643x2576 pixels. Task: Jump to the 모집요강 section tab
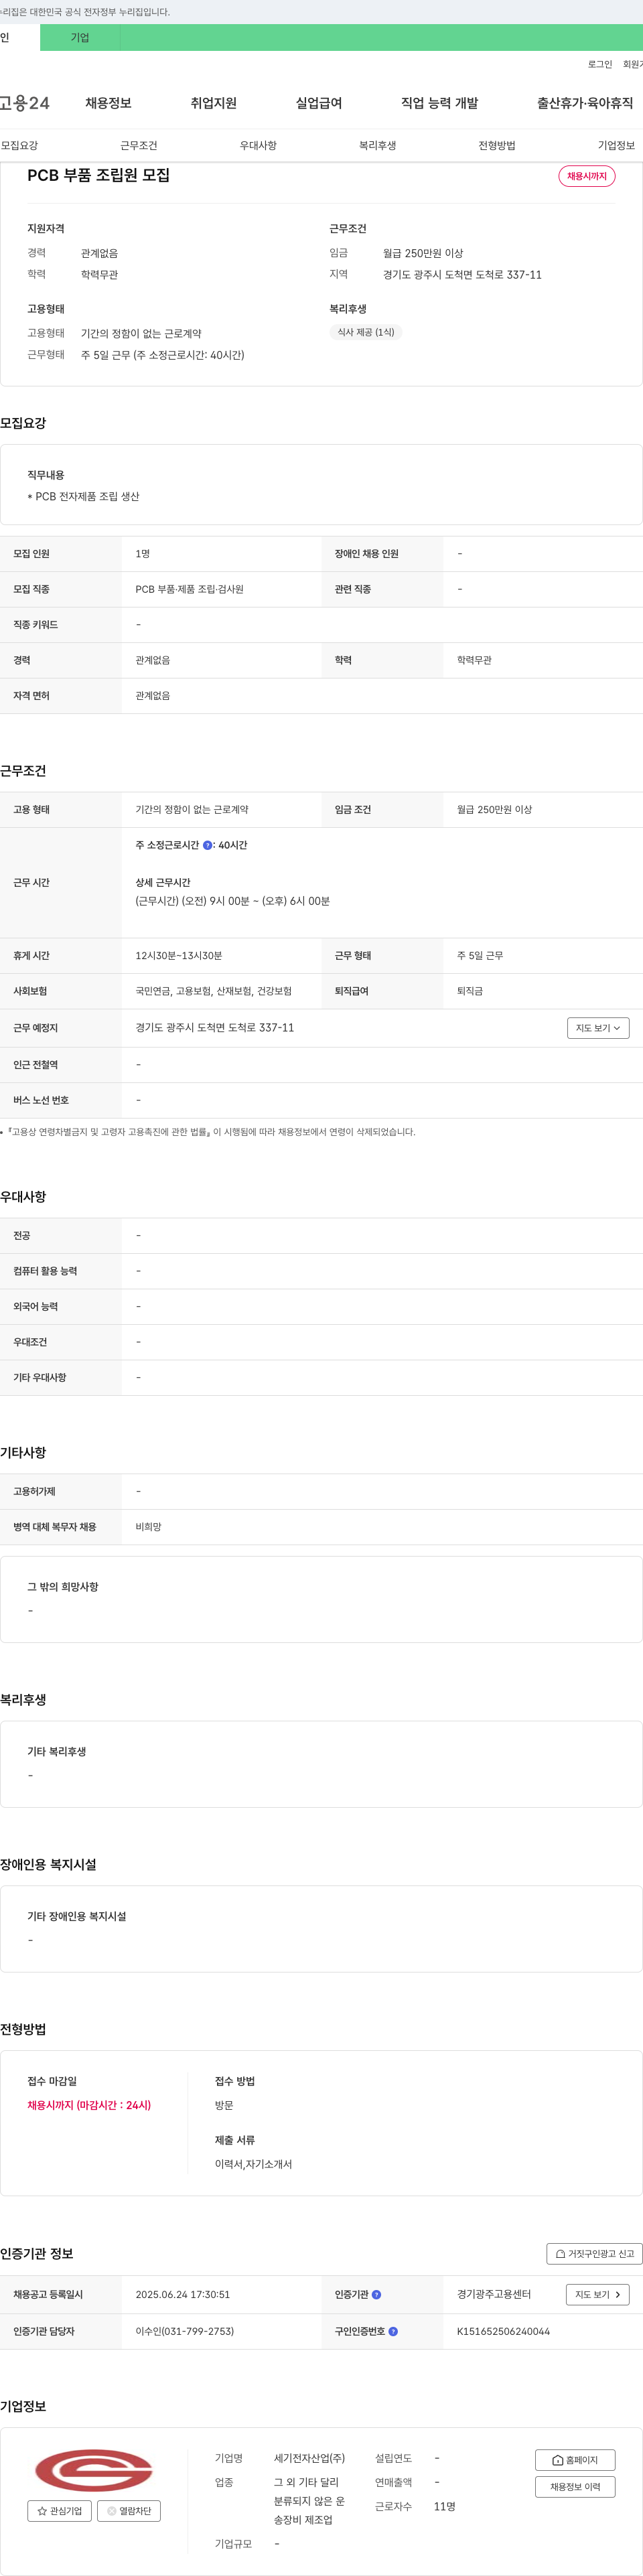19,145
